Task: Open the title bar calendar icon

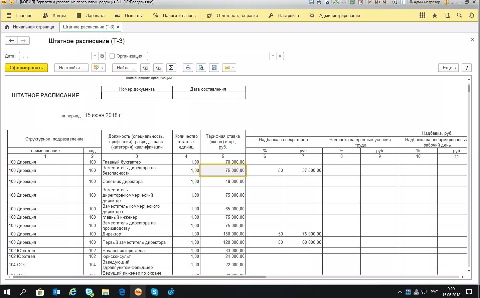Action: click(360, 2)
